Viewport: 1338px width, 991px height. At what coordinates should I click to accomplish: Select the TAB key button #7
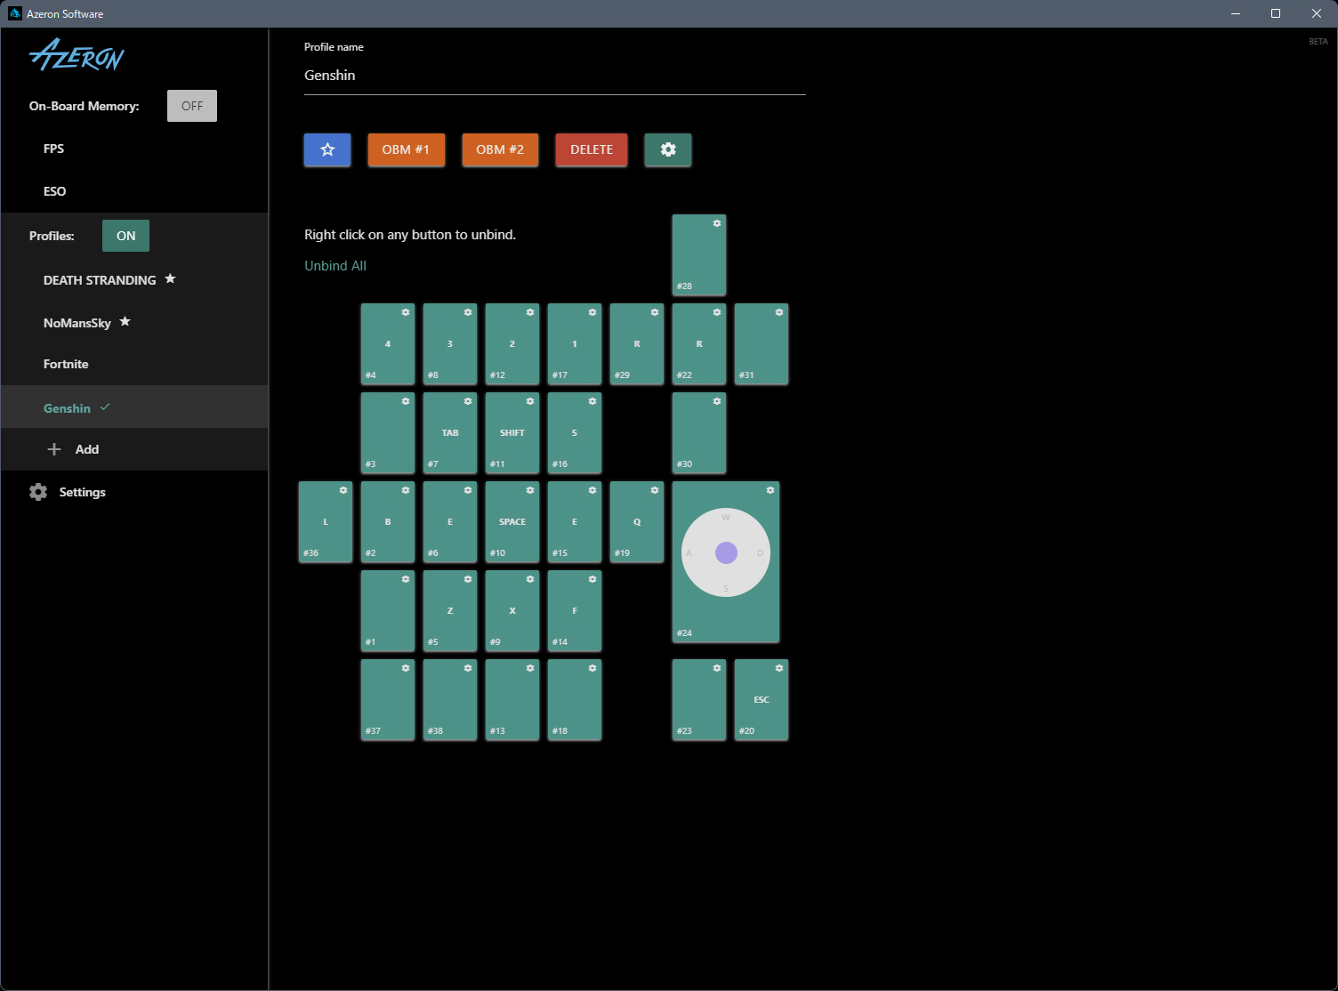pyautogui.click(x=450, y=433)
